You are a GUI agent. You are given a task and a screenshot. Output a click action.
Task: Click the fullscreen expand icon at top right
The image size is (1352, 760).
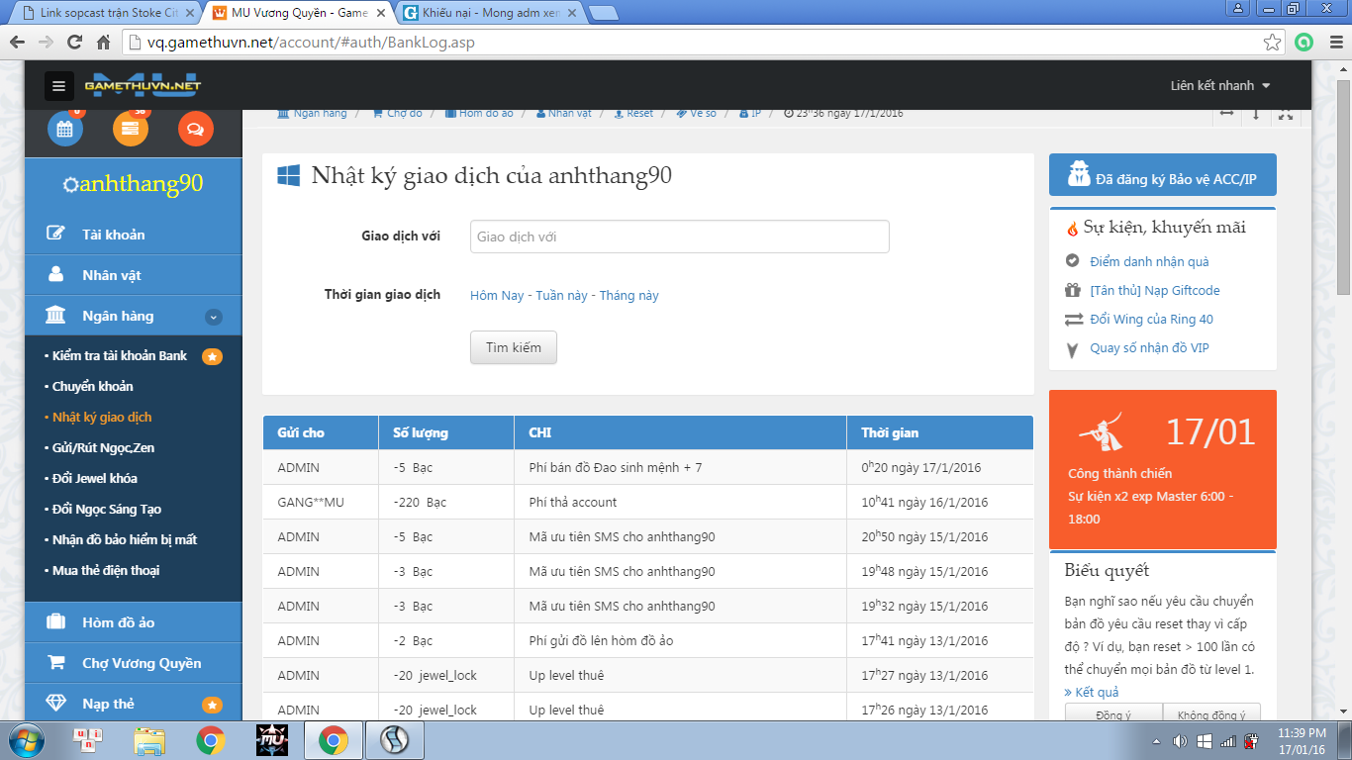pos(1285,114)
